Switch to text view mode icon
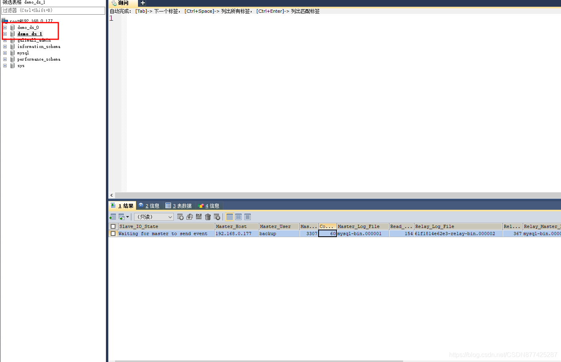561x362 pixels. (x=248, y=217)
